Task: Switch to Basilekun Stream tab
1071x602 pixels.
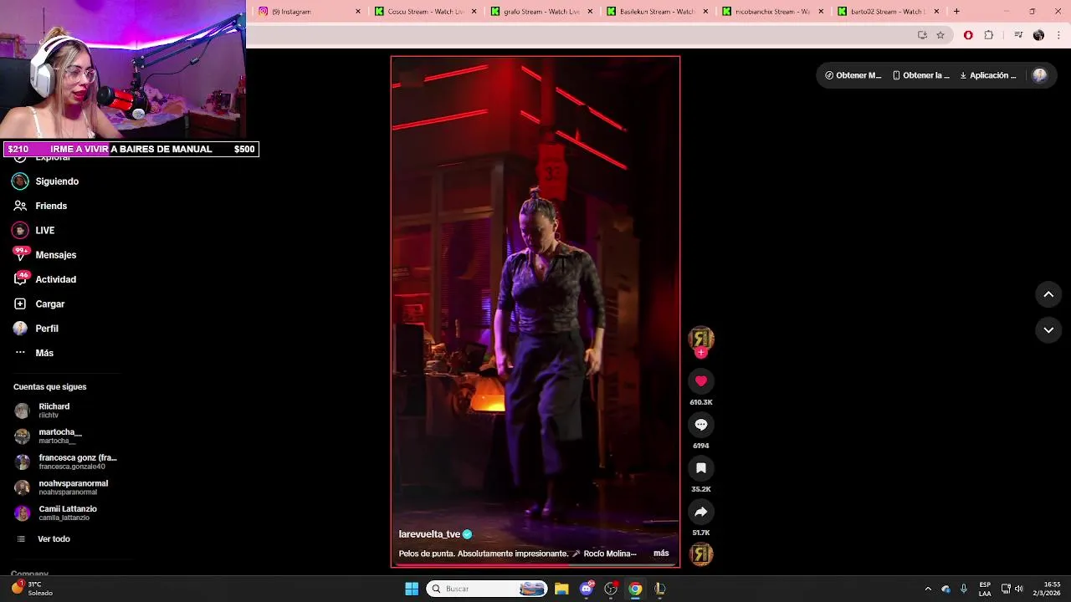Action: (655, 12)
